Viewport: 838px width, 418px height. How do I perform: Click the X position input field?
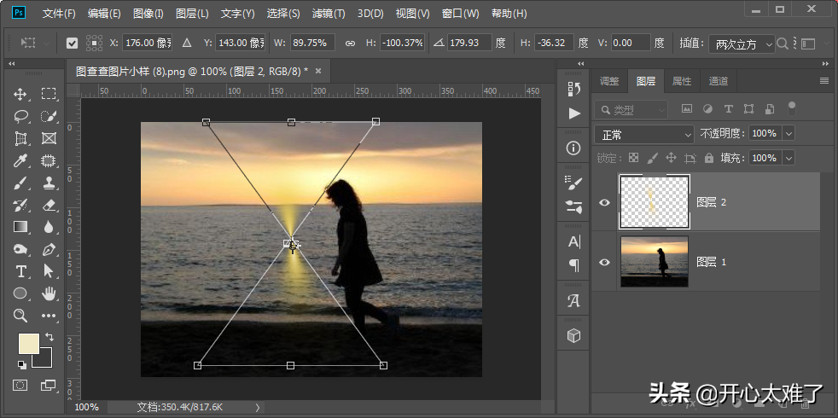tap(148, 43)
